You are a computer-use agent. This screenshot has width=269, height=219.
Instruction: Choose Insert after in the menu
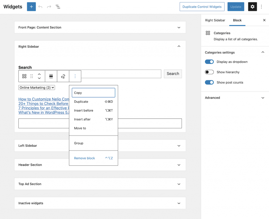pos(94,119)
